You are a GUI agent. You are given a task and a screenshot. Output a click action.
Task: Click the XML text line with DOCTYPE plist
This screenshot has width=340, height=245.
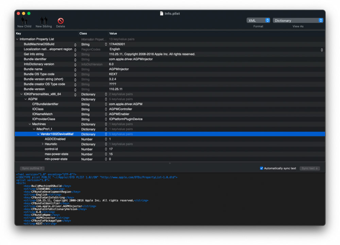[x=97, y=177]
